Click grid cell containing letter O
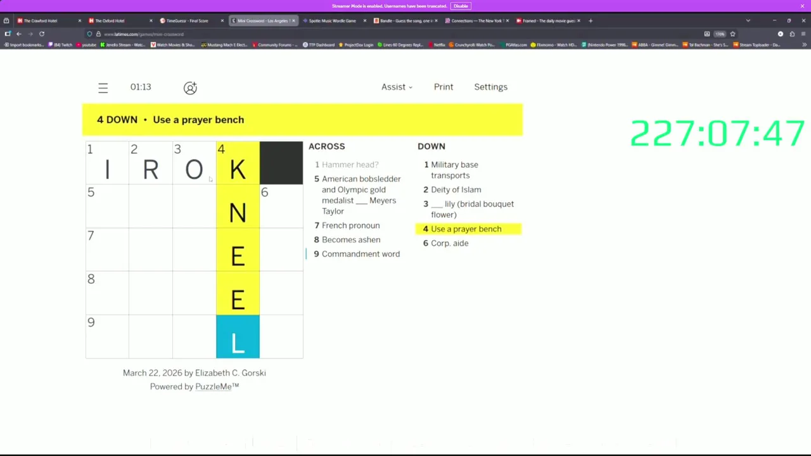The image size is (811, 456). pos(194,163)
